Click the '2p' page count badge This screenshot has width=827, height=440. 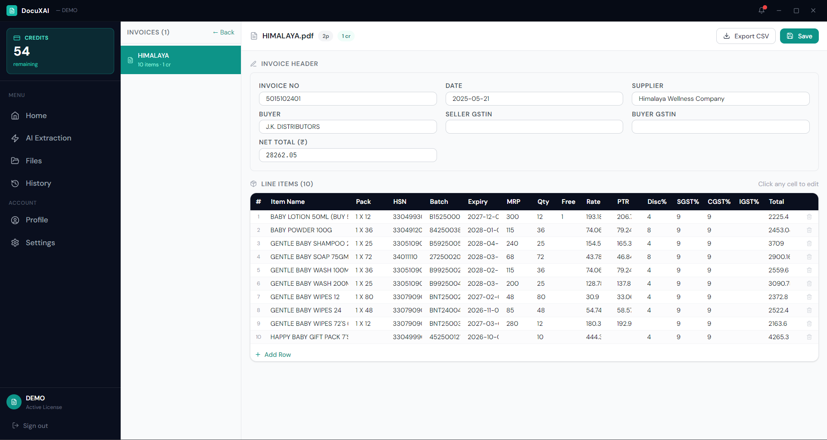[x=326, y=36]
